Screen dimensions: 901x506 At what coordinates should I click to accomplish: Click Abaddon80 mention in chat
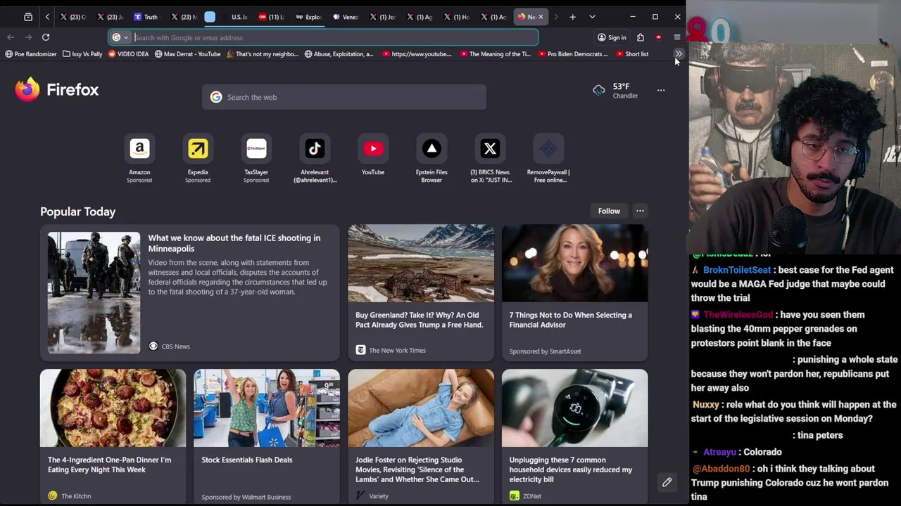click(721, 469)
